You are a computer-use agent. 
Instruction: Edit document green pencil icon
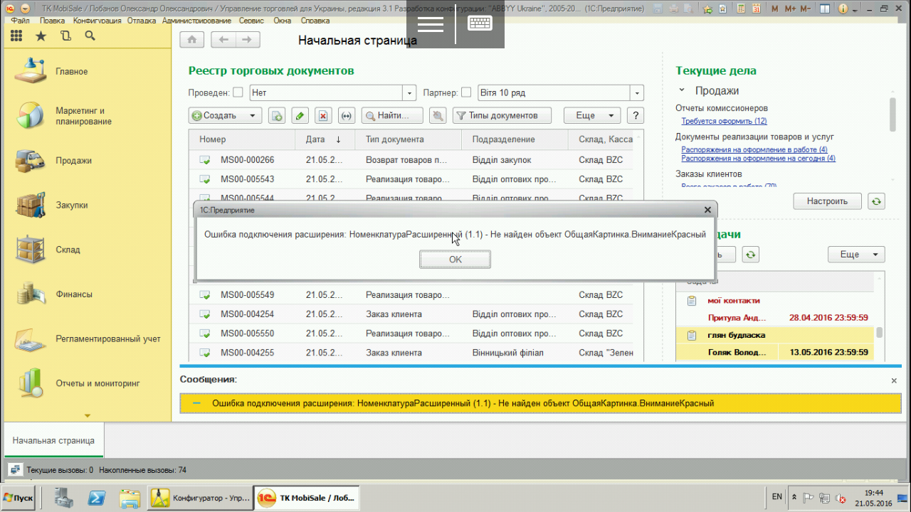click(x=300, y=115)
